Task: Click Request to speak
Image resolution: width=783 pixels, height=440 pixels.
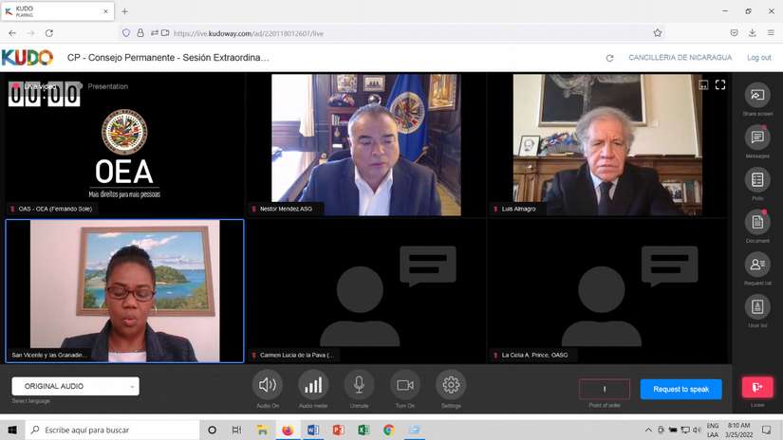Action: pos(680,389)
